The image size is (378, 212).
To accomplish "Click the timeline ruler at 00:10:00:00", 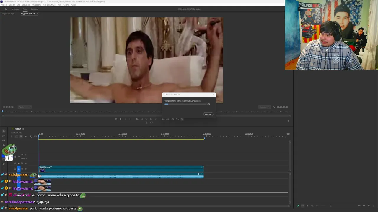I will tap(123, 134).
